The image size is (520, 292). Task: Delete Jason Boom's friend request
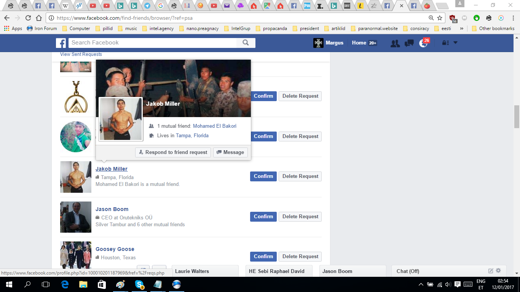tap(300, 217)
